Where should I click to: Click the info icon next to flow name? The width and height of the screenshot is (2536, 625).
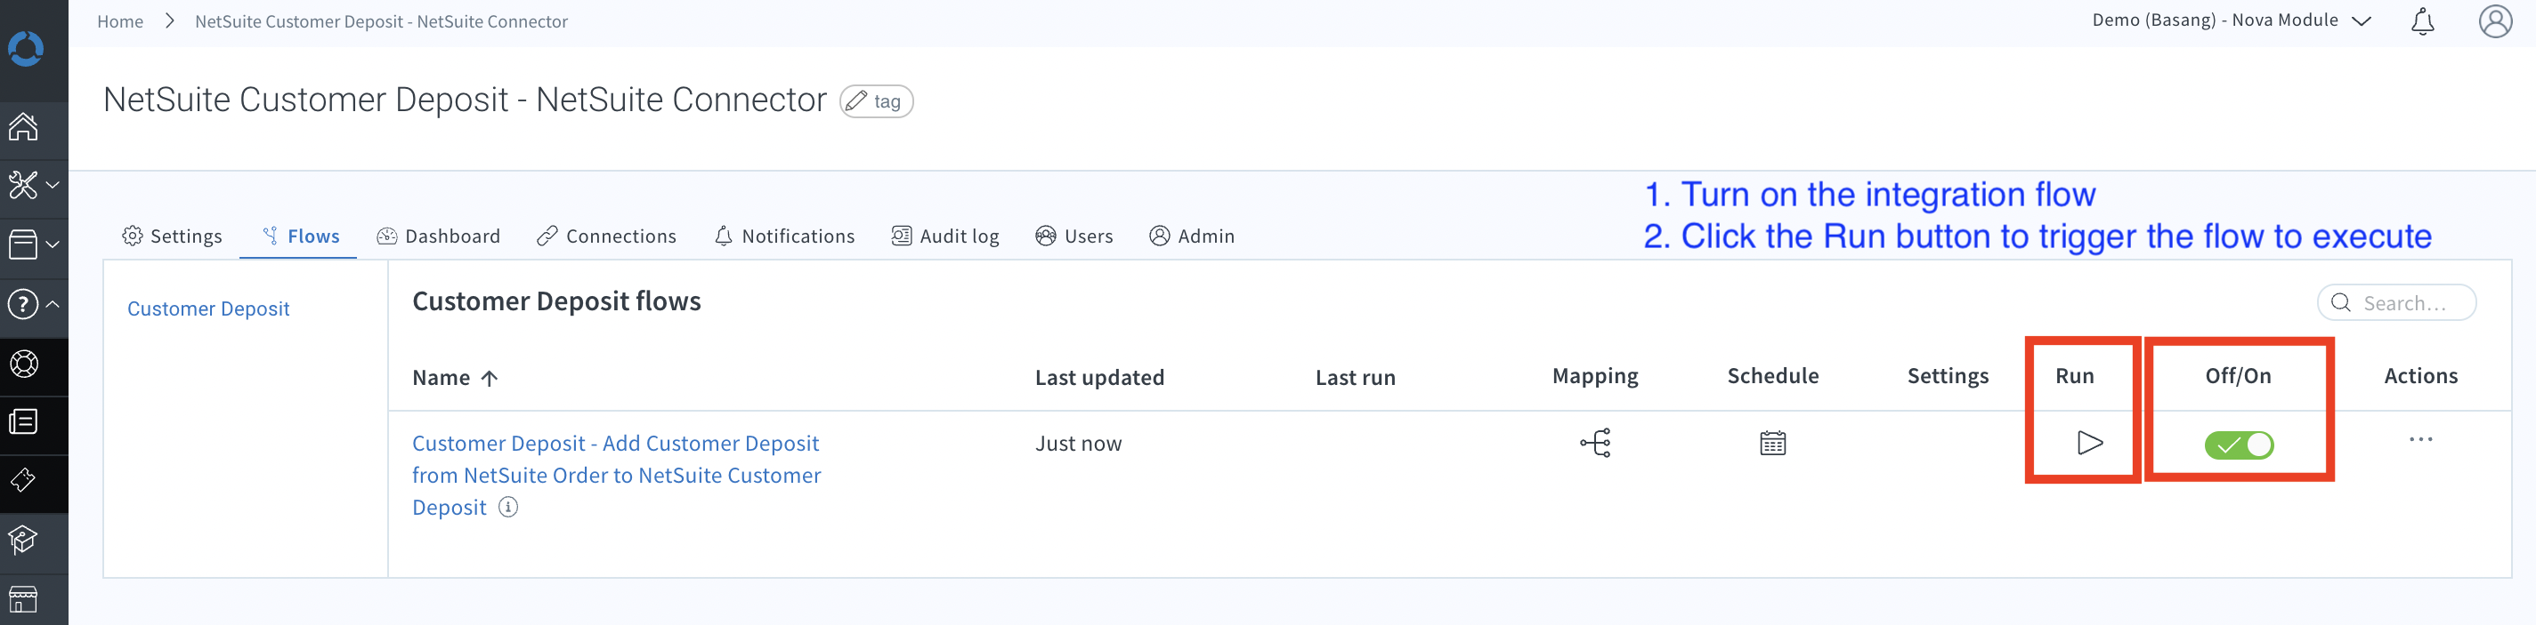click(508, 507)
